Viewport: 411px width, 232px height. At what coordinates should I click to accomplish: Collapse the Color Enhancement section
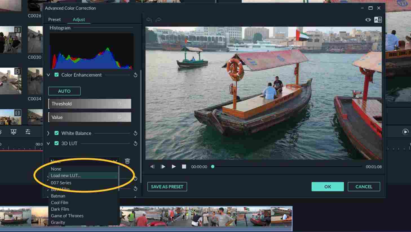[x=48, y=75]
